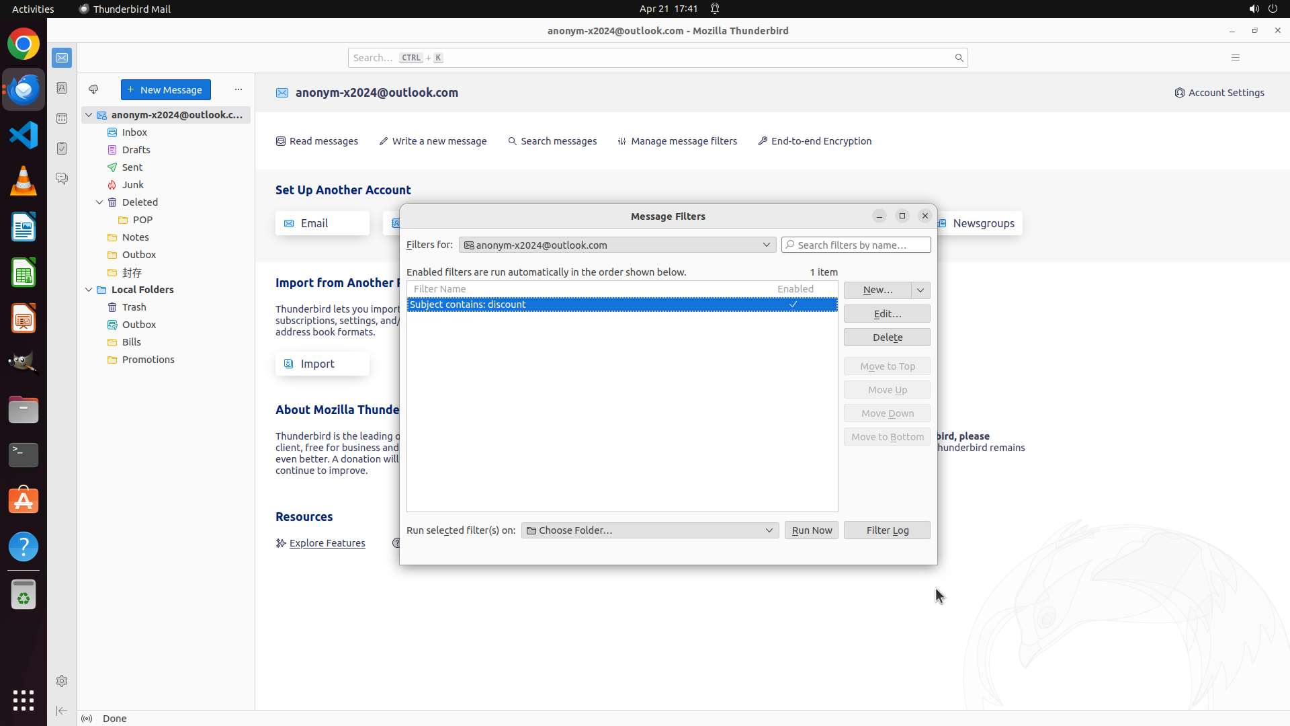
Task: Open the Calendar space icon
Action: (x=62, y=118)
